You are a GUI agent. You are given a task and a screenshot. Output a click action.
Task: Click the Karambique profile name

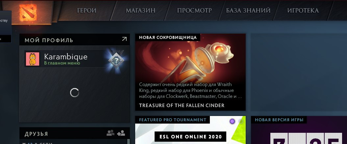coord(66,57)
